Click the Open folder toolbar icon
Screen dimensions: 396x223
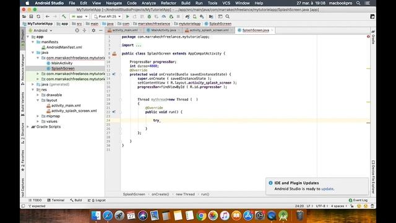point(24,17)
